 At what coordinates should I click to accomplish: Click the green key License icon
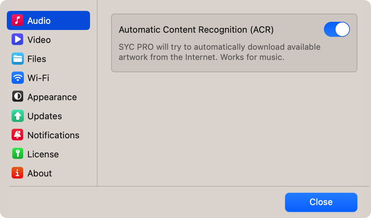[x=17, y=154]
